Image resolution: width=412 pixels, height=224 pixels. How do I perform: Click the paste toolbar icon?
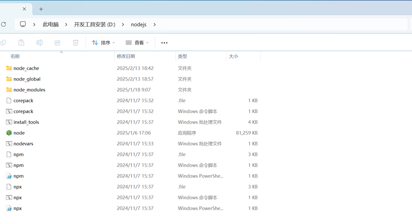(x=21, y=43)
